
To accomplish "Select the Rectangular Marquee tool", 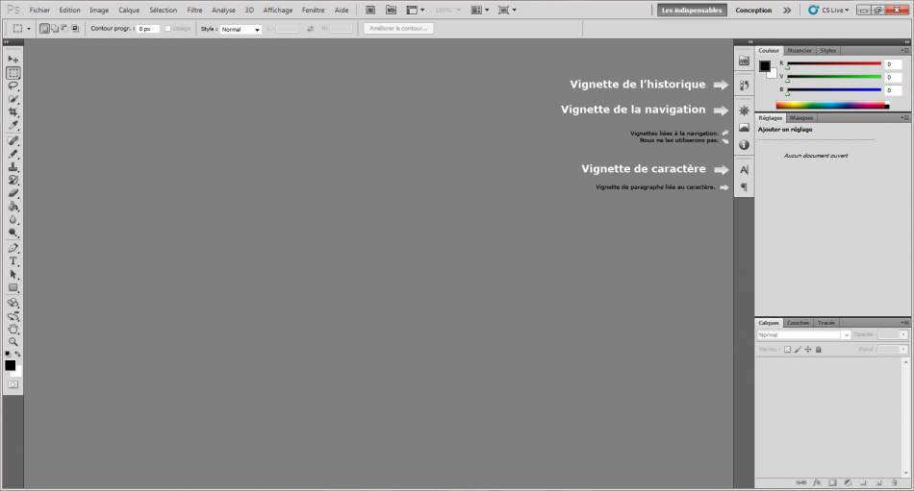I will [13, 73].
